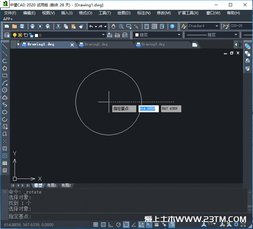The height and width of the screenshot is (229, 253).
Task: Select the Line tool in the draw toolbar
Action: (5, 46)
